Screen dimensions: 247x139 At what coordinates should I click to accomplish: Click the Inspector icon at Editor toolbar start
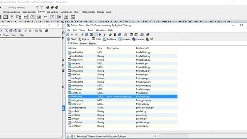click(68, 35)
